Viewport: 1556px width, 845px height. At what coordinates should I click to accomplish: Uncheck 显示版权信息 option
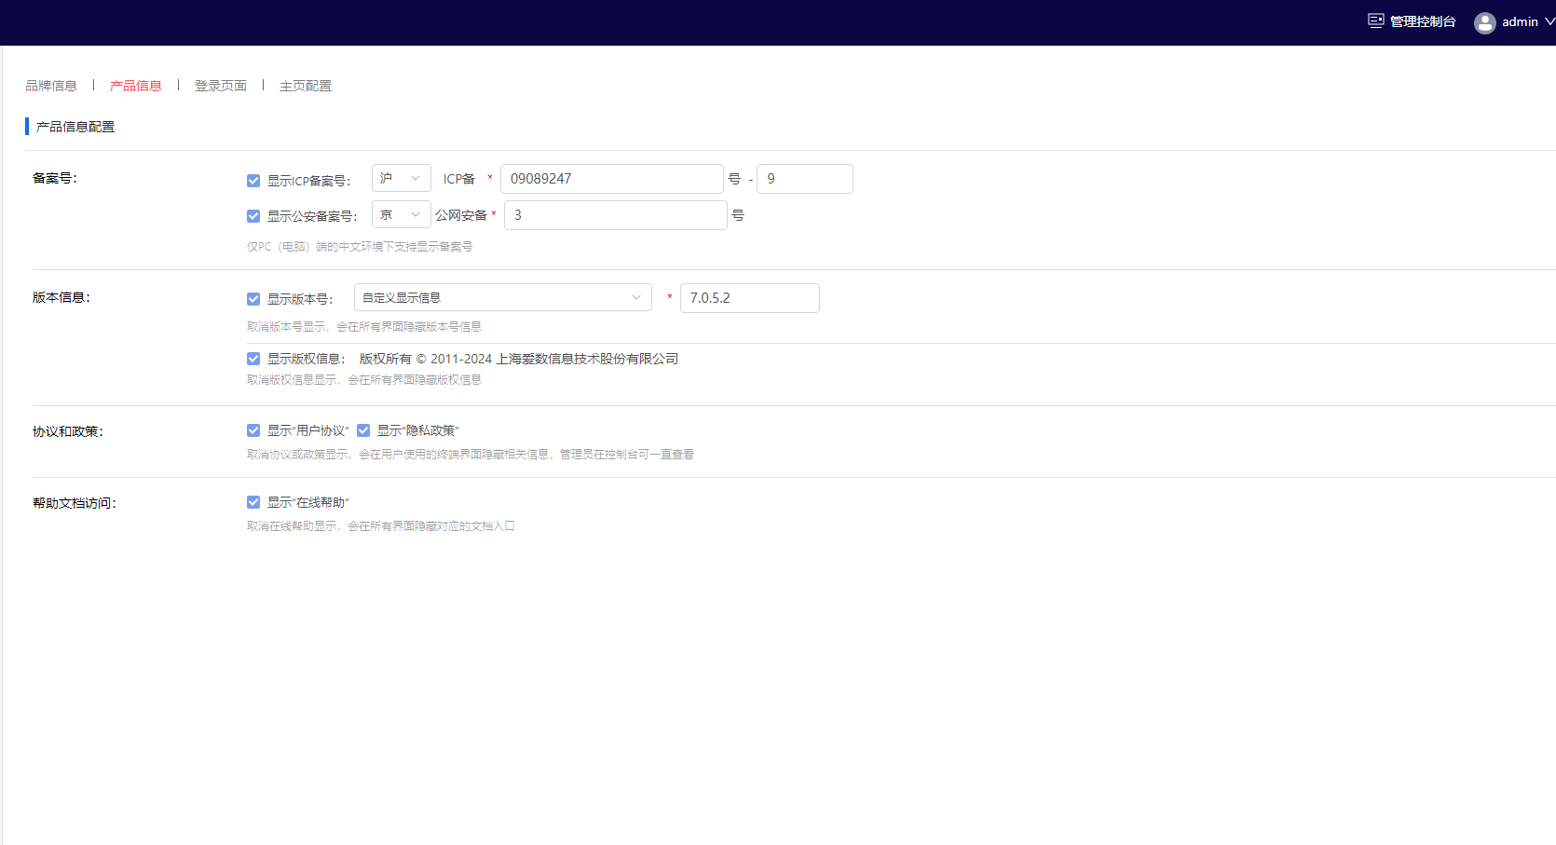pyautogui.click(x=253, y=358)
